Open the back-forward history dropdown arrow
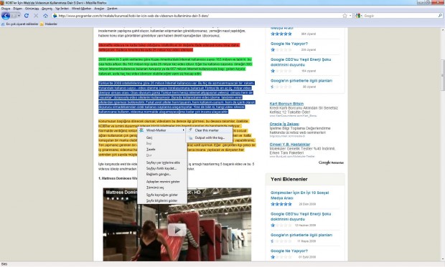This screenshot has width=445, height=267. coord(19,16)
